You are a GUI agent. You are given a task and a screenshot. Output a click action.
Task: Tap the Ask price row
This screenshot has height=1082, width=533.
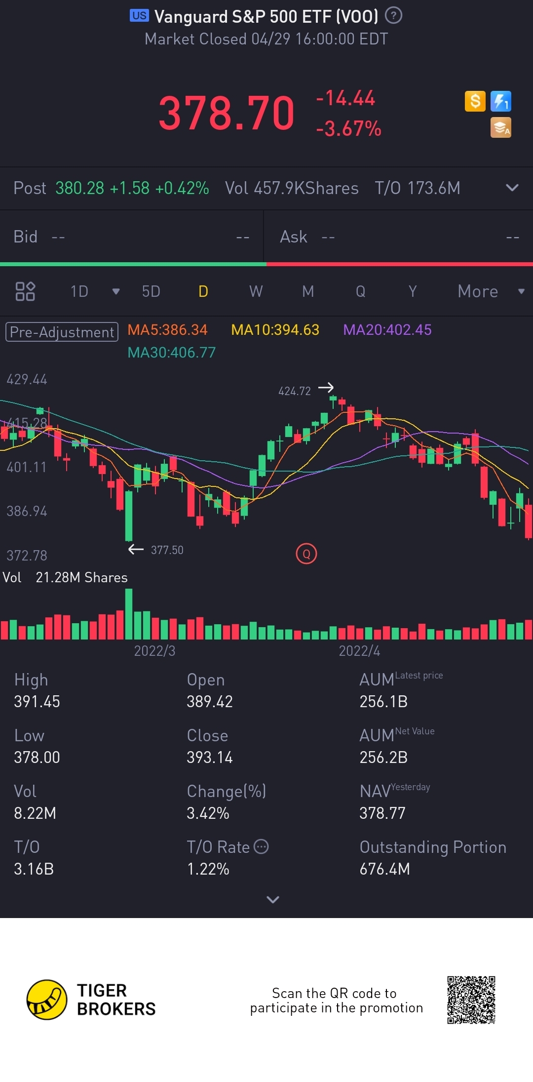click(x=399, y=237)
